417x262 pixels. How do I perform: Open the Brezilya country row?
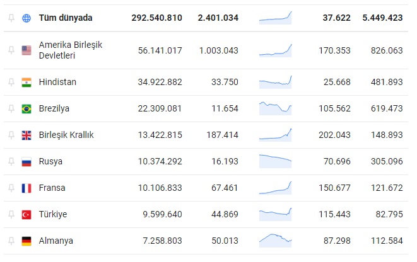54,108
